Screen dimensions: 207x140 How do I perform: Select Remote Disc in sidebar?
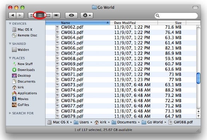point(25,35)
